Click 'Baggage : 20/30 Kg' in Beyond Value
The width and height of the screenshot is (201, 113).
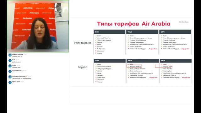coord(136,67)
